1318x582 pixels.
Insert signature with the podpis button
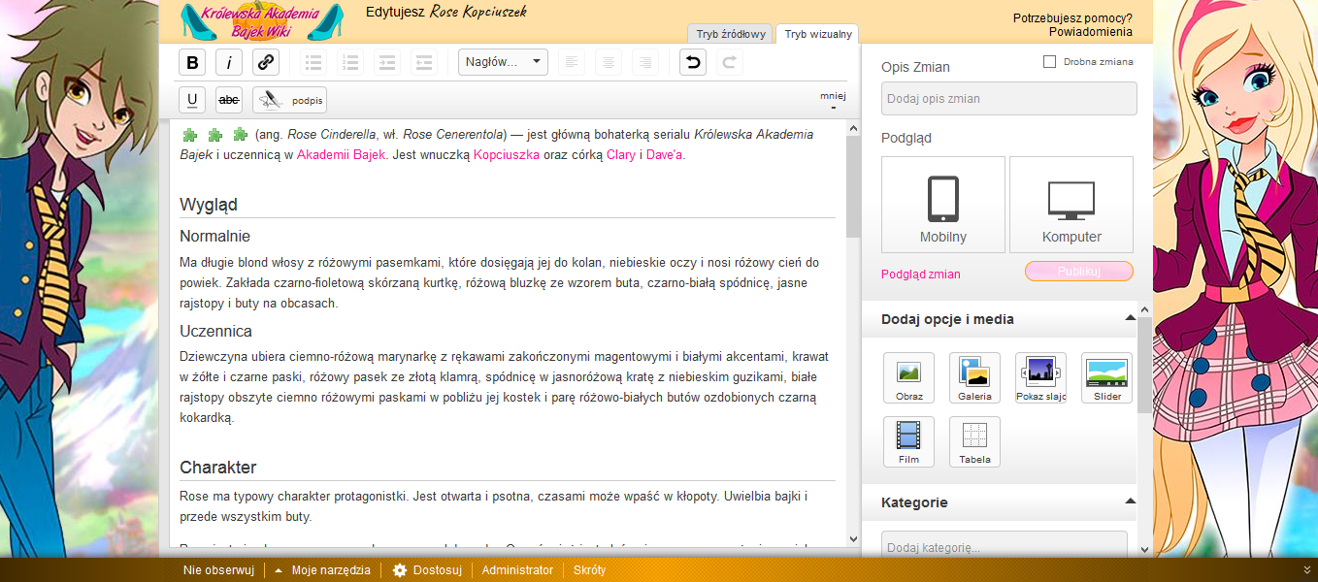[x=289, y=100]
